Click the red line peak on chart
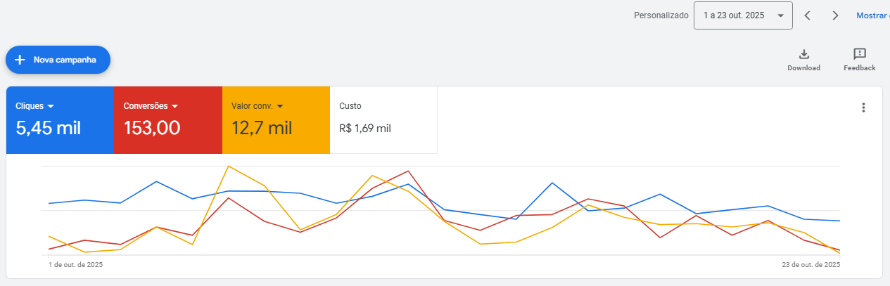This screenshot has height=286, width=890. 408,171
